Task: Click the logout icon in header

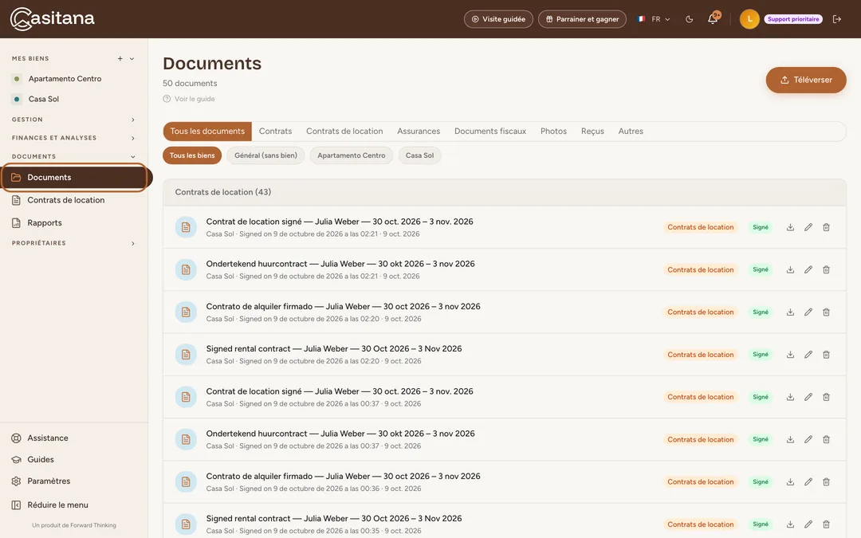Action: tap(837, 19)
